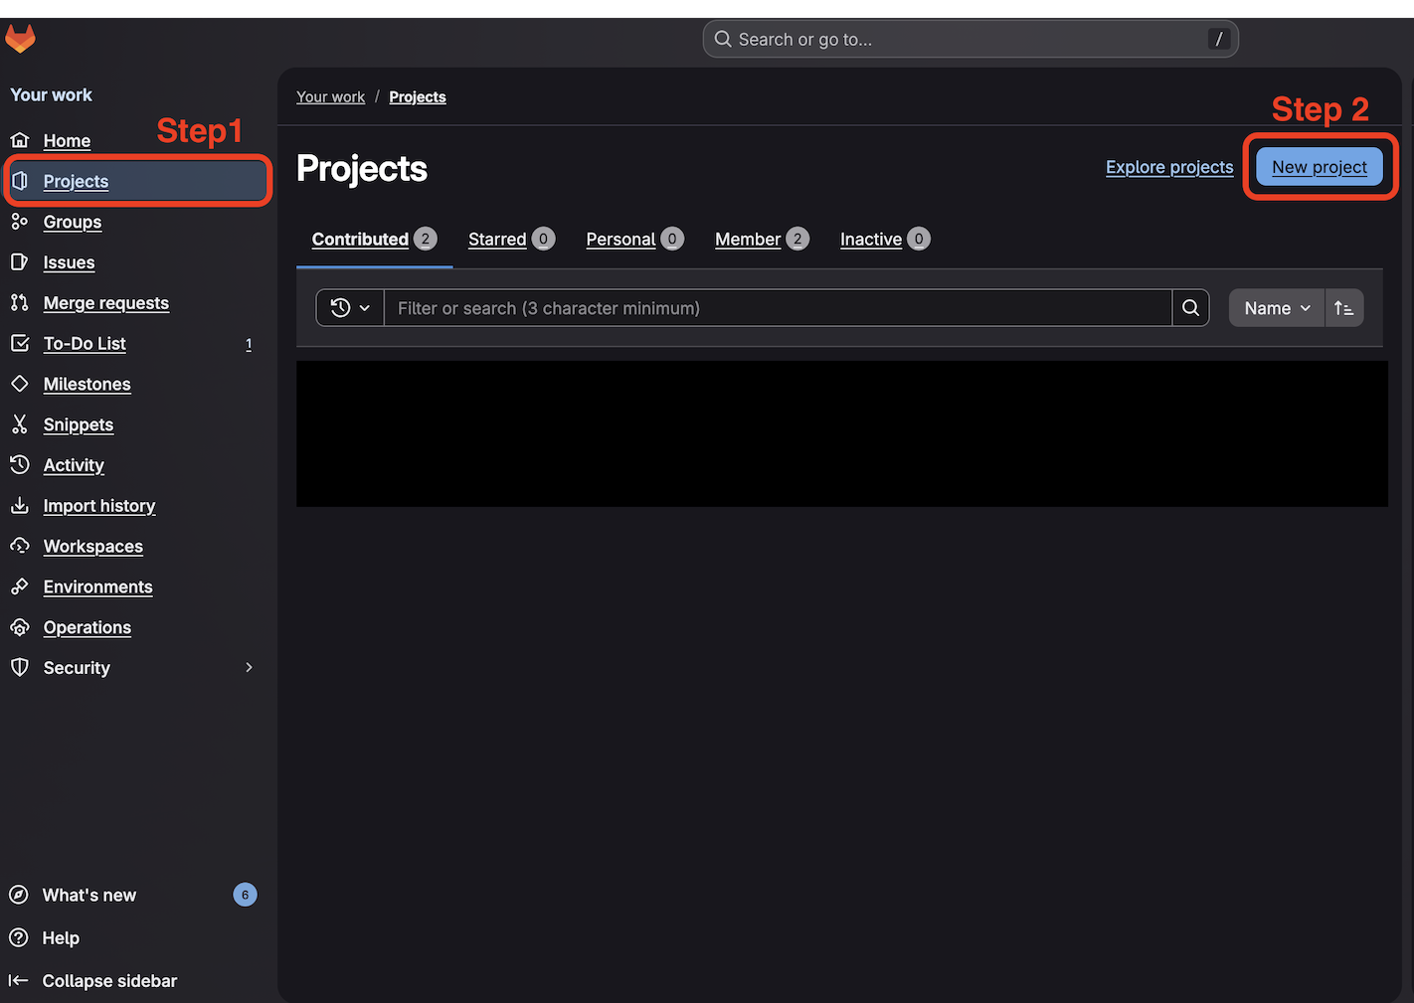Open the Explore projects link
1414x1003 pixels.
coord(1169,167)
